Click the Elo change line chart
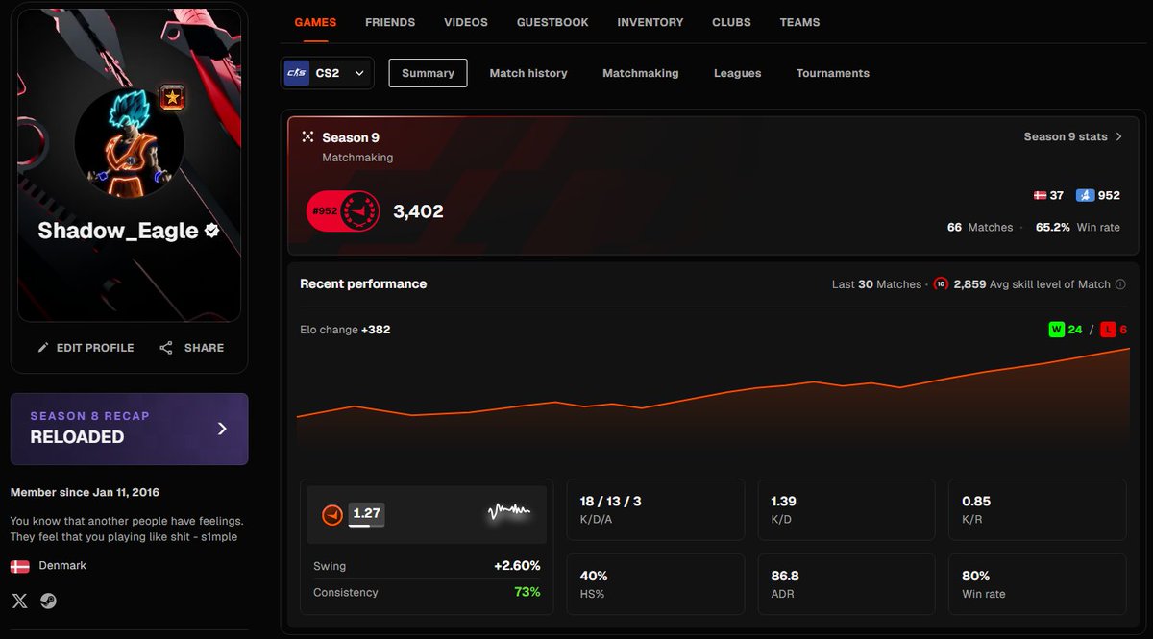Image resolution: width=1153 pixels, height=639 pixels. click(x=713, y=396)
